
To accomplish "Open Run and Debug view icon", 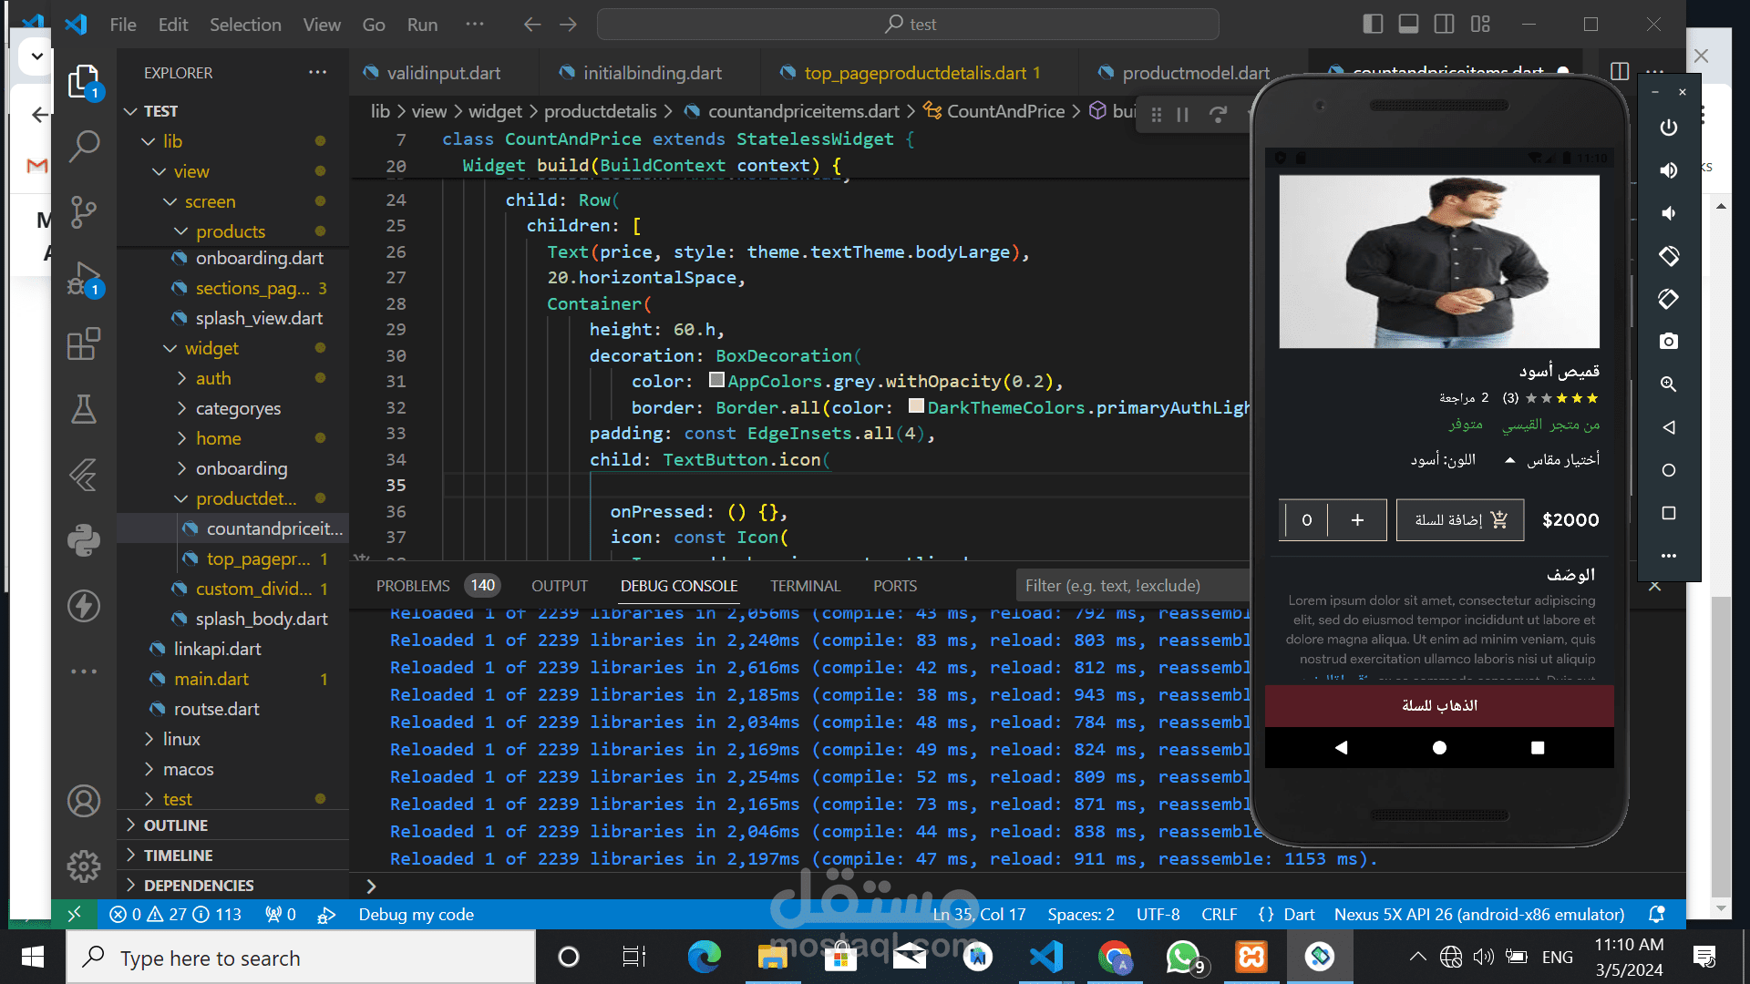I will tap(84, 278).
